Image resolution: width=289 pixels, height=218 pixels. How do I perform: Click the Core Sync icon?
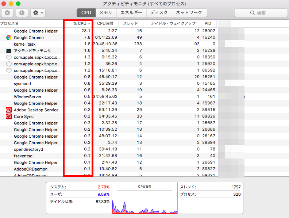click(9, 116)
